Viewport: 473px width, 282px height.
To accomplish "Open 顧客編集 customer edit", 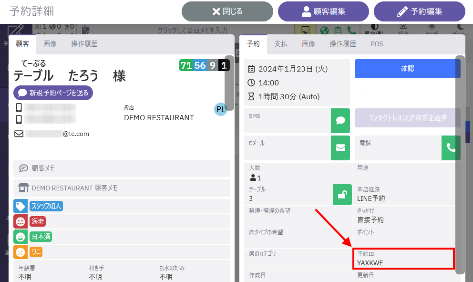I will click(323, 11).
